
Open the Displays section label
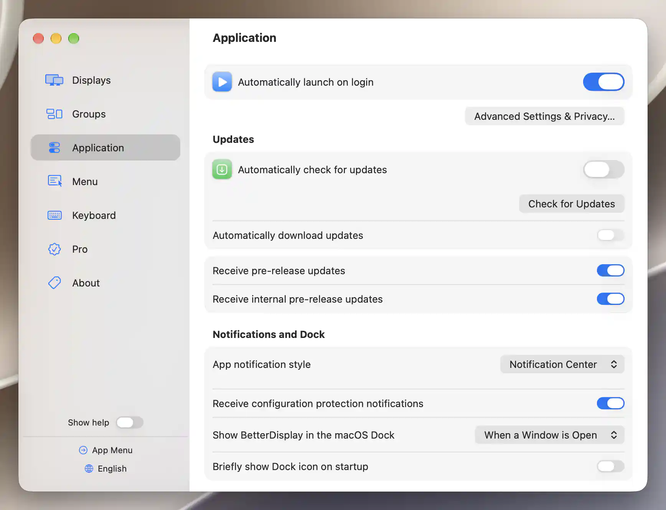91,80
